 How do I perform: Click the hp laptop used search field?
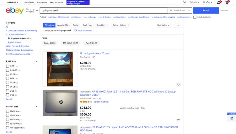tap(104, 10)
